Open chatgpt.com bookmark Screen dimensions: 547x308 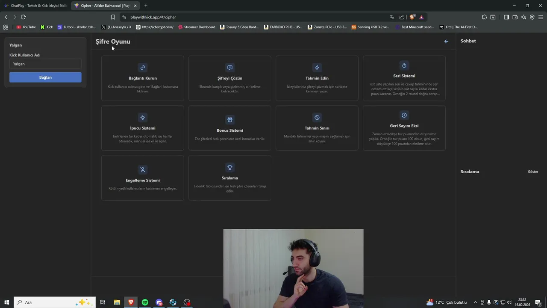click(155, 27)
